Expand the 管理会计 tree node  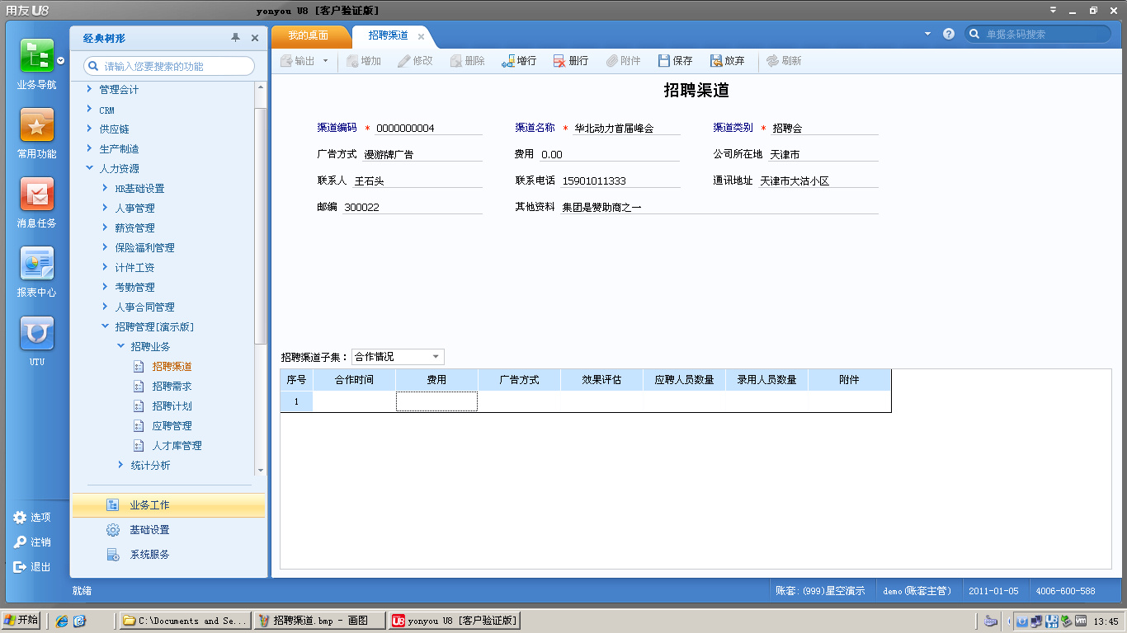[x=89, y=89]
